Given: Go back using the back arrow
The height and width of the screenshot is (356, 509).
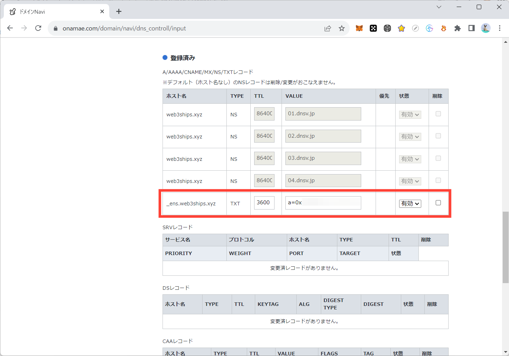Looking at the screenshot, I should pyautogui.click(x=10, y=28).
